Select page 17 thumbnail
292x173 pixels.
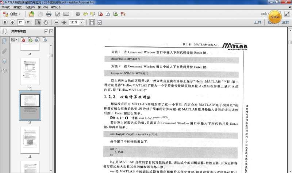30,105
